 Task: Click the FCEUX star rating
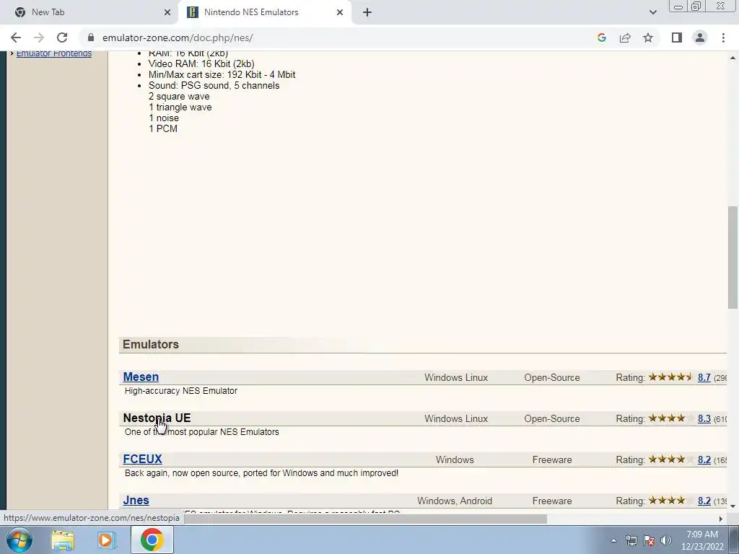tap(670, 459)
